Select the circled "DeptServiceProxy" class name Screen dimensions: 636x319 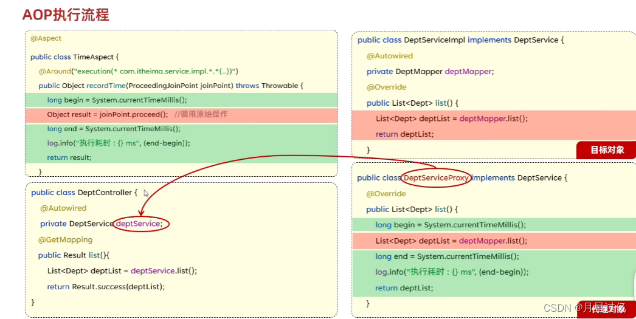pos(436,178)
